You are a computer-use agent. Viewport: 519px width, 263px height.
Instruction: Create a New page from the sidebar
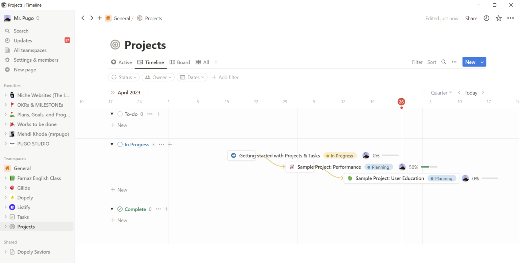pyautogui.click(x=25, y=70)
